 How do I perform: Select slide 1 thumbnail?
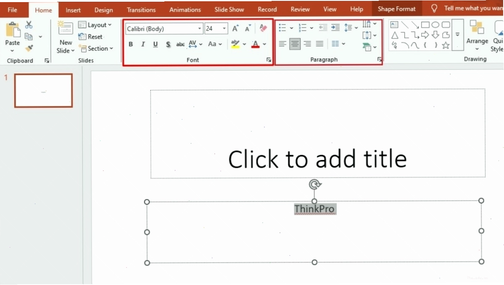(x=43, y=91)
